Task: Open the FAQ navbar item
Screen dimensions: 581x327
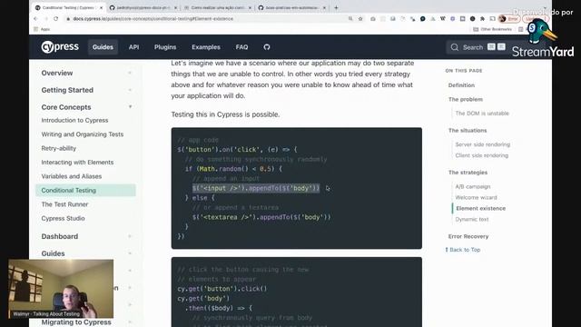Action: click(242, 47)
